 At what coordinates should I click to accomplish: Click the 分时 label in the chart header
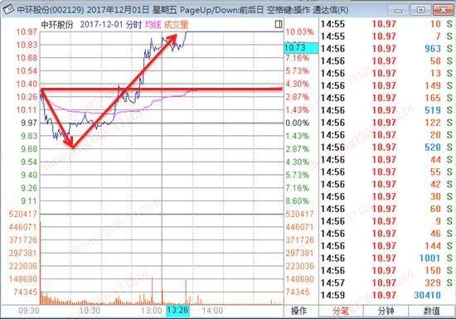click(x=133, y=25)
